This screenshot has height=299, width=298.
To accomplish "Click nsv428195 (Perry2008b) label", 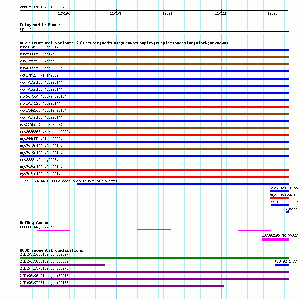I will (42, 68).
